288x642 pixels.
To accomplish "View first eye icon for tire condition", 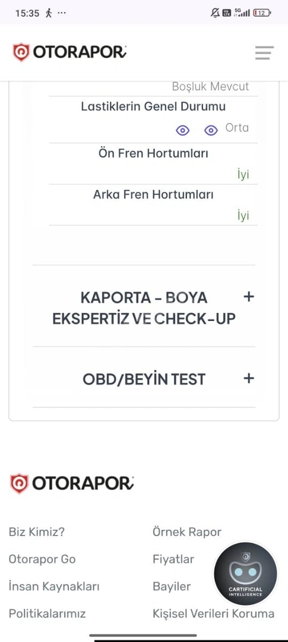I will point(182,130).
